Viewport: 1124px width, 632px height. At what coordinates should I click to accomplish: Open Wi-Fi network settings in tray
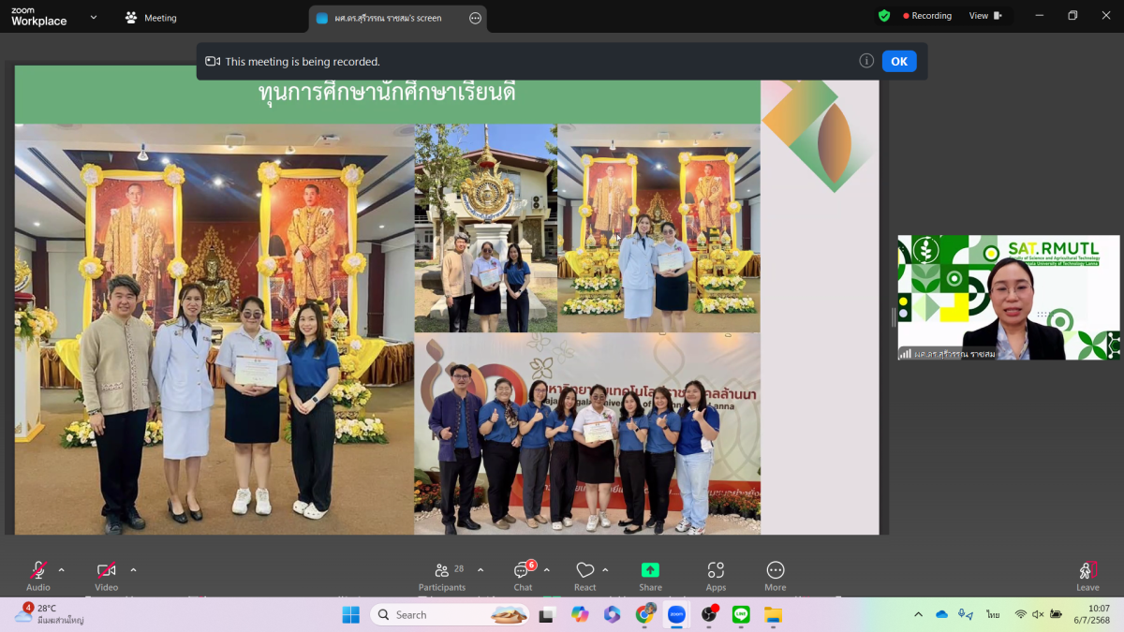[1021, 615]
